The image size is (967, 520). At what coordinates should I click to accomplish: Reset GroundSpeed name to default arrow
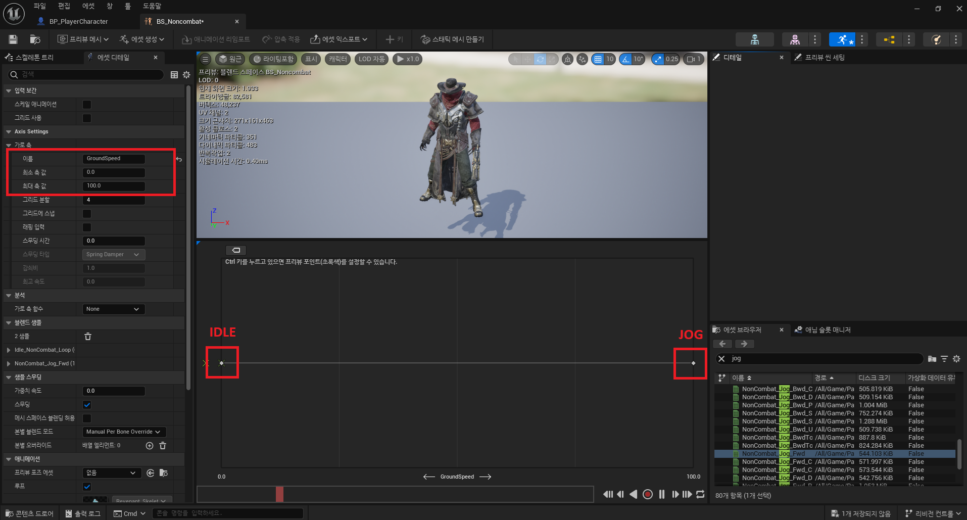(179, 159)
